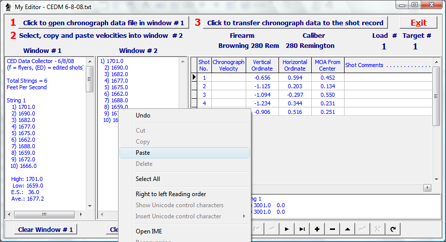Image resolution: width=446 pixels, height=242 pixels.
Task: Click Horizontal Ordinate value 0.516
Action: pyautogui.click(x=295, y=112)
